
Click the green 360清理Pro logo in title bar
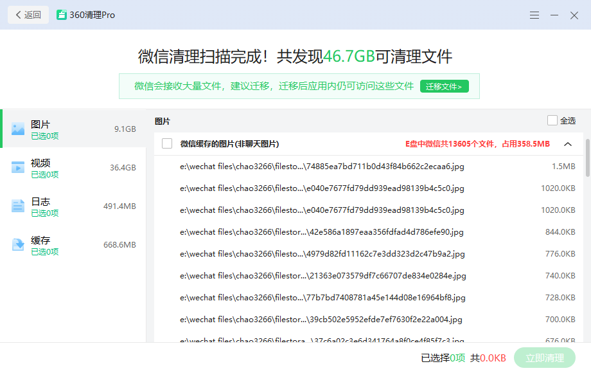[x=62, y=14]
